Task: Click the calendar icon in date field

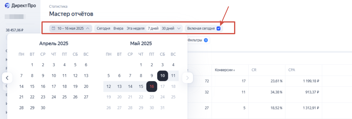Action: 54,29
